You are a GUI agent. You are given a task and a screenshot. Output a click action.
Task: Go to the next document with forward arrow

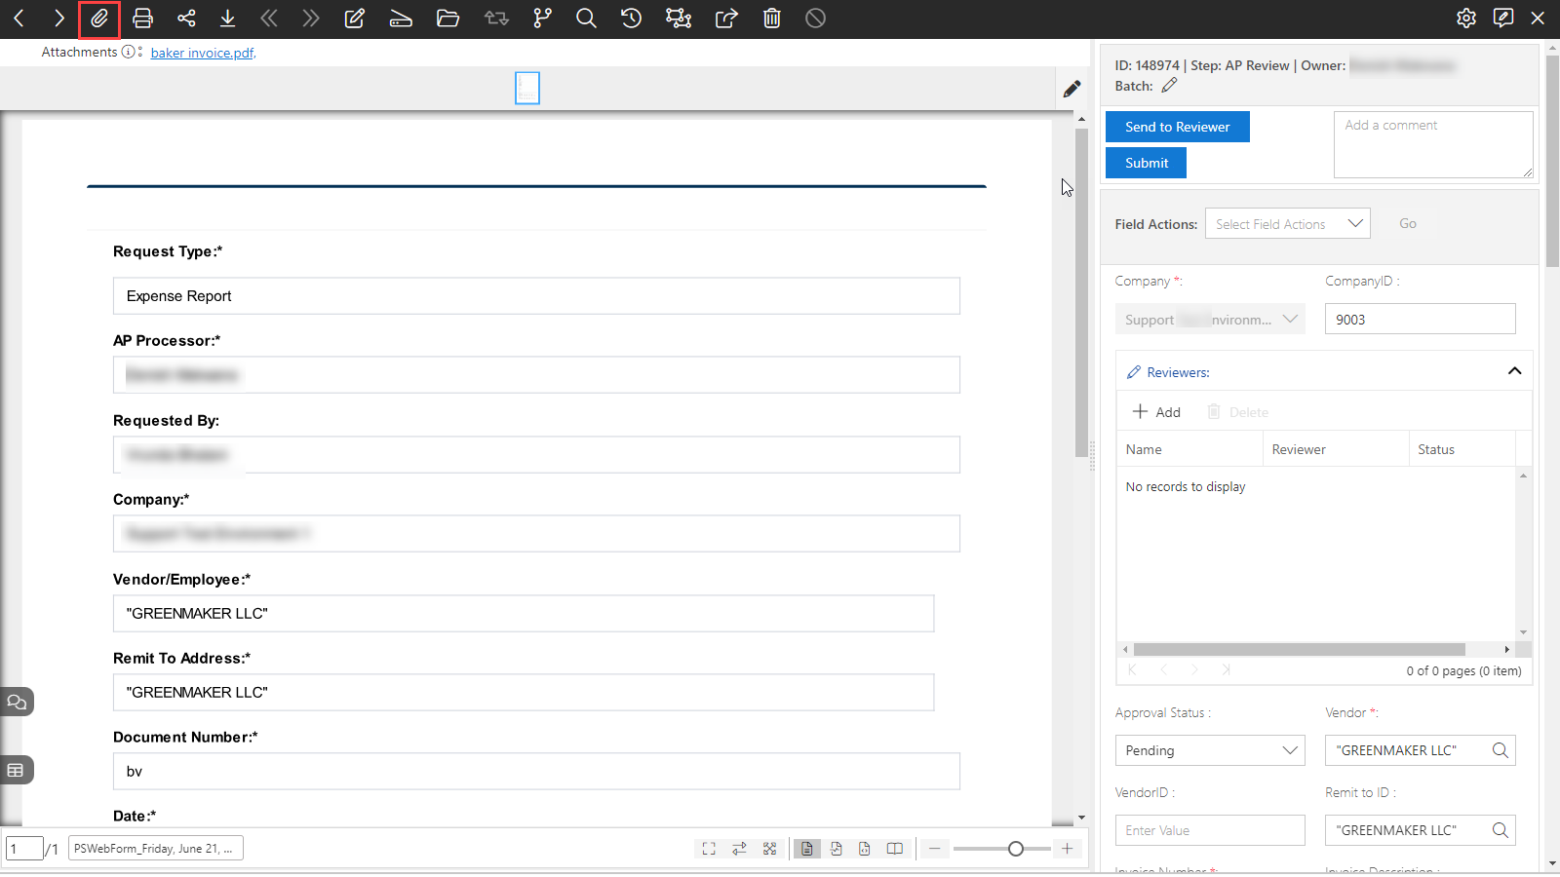coord(59,19)
